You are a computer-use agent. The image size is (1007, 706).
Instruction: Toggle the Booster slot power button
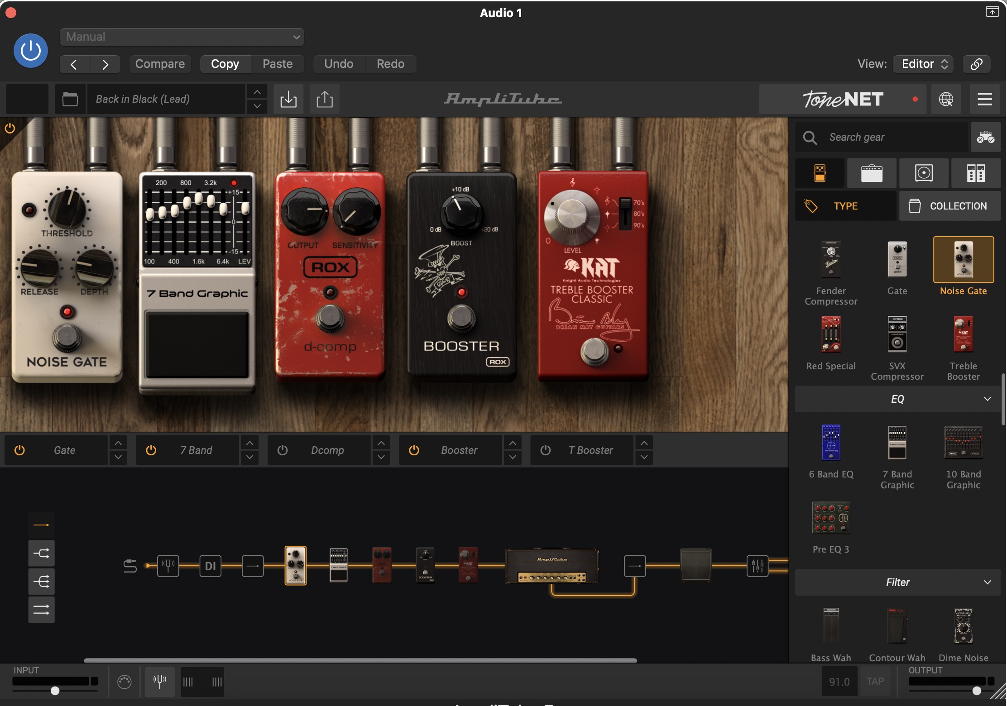[414, 450]
